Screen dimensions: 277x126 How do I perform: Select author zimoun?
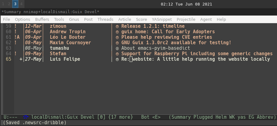point(58,26)
